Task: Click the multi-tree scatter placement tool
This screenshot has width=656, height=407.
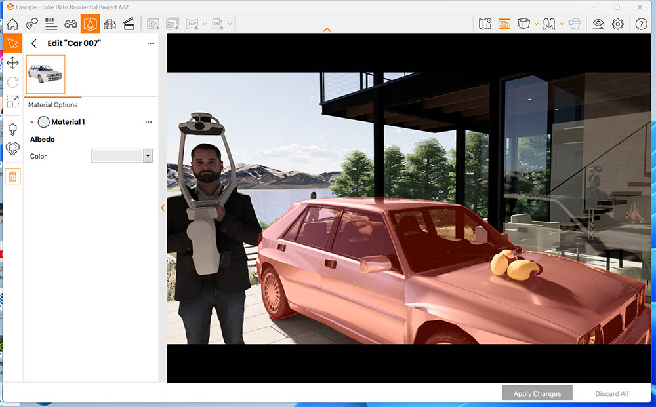Action: tap(12, 148)
